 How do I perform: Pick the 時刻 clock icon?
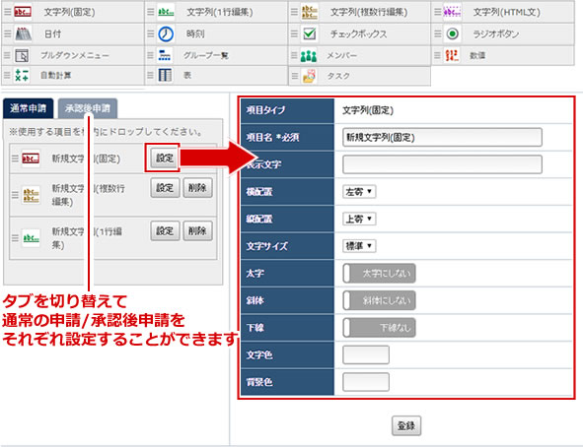click(166, 33)
